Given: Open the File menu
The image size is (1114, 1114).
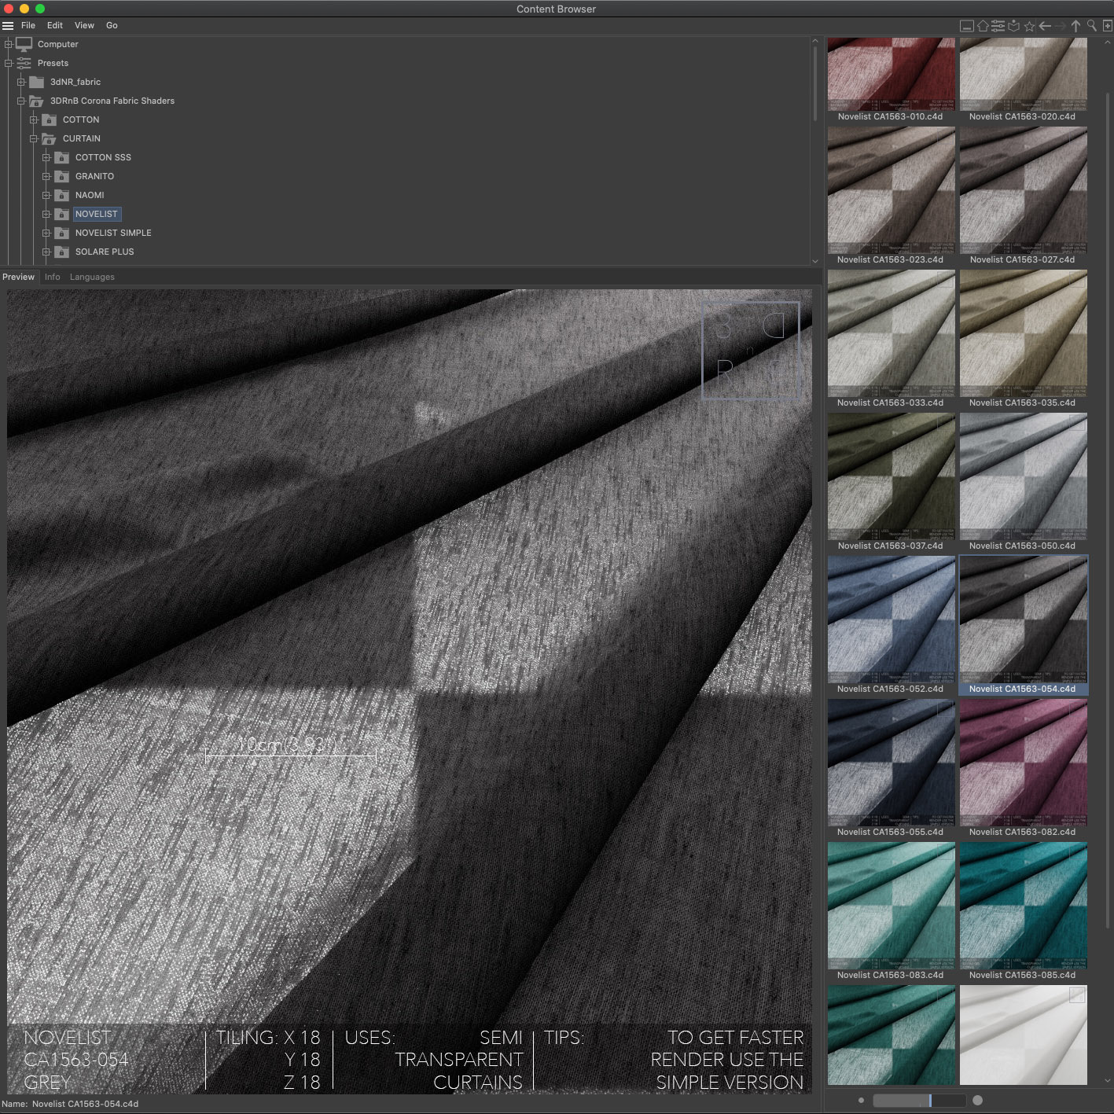Looking at the screenshot, I should [28, 26].
